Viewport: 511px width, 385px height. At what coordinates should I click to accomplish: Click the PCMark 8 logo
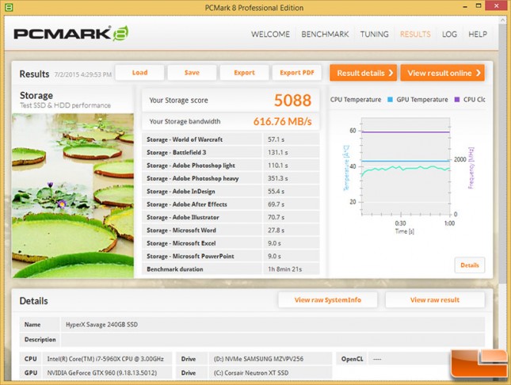[71, 33]
